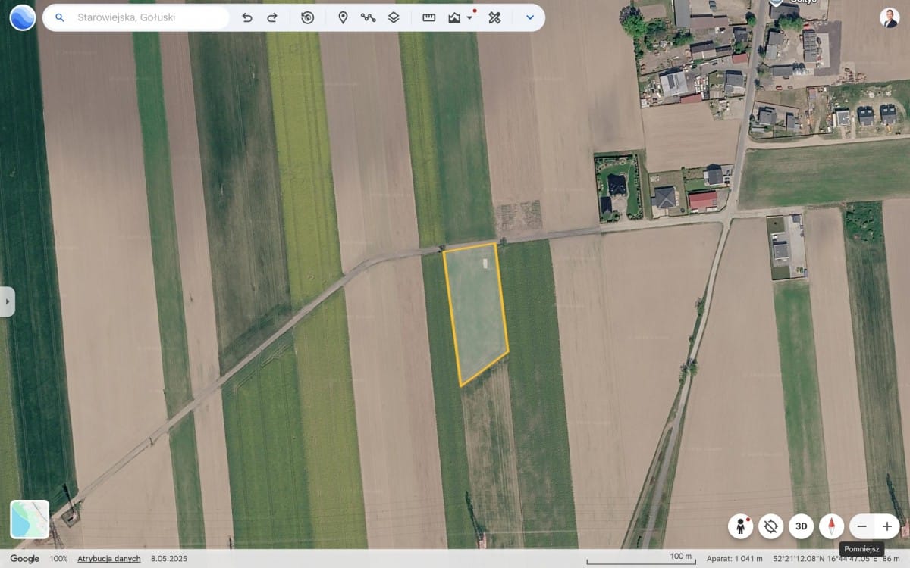Click the 'Aparat: 1 041 m' camera altitude
This screenshot has height=568, width=910.
click(x=735, y=559)
